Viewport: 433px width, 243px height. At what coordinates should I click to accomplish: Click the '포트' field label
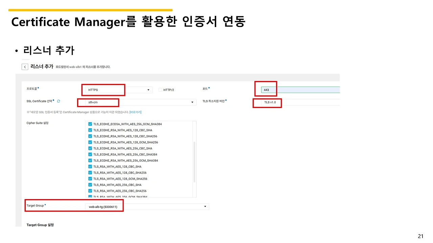pyautogui.click(x=205, y=88)
